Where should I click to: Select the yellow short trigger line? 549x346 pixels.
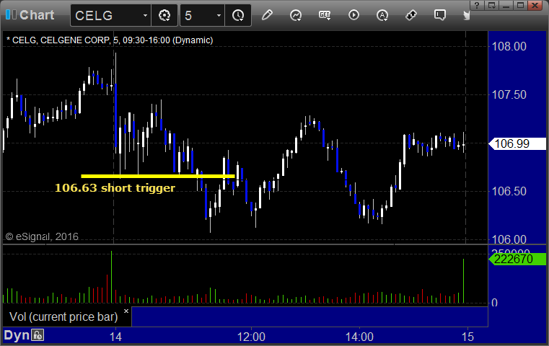coord(157,177)
